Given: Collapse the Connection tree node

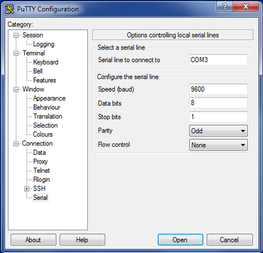Looking at the screenshot, I should (x=16, y=144).
